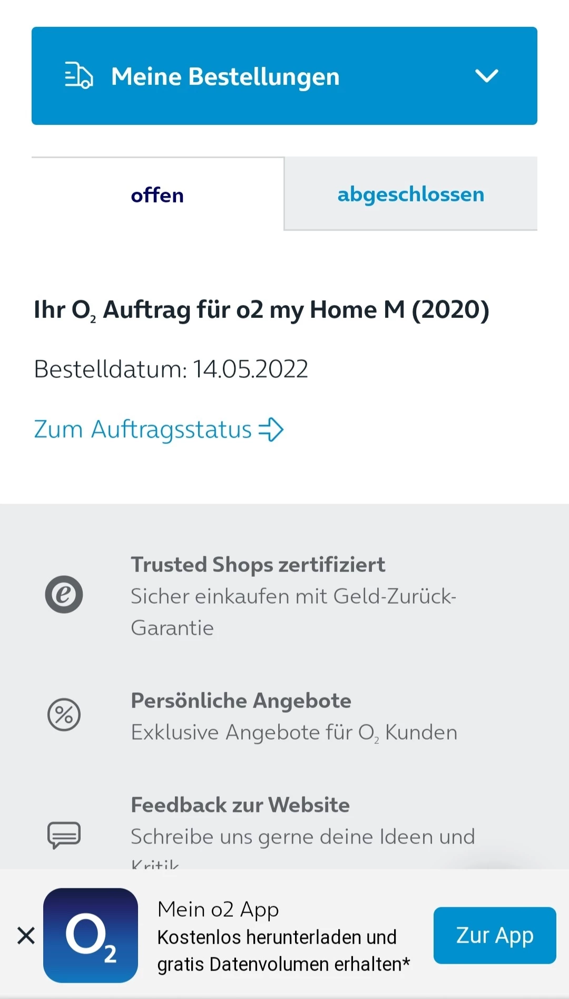
Task: Click the feedback speech bubble icon
Action: pos(64,835)
